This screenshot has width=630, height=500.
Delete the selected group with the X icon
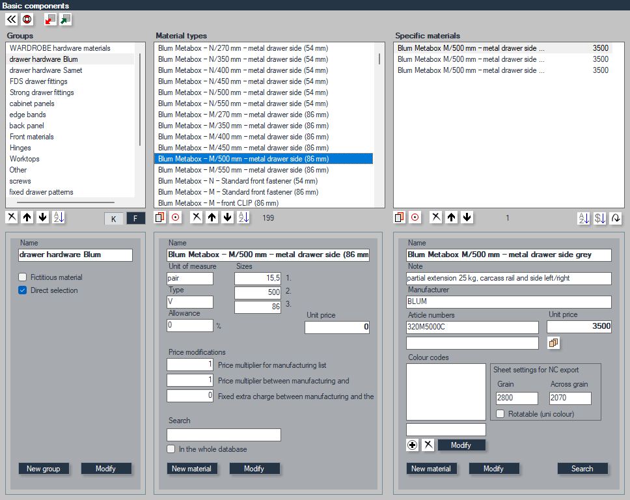(12, 217)
